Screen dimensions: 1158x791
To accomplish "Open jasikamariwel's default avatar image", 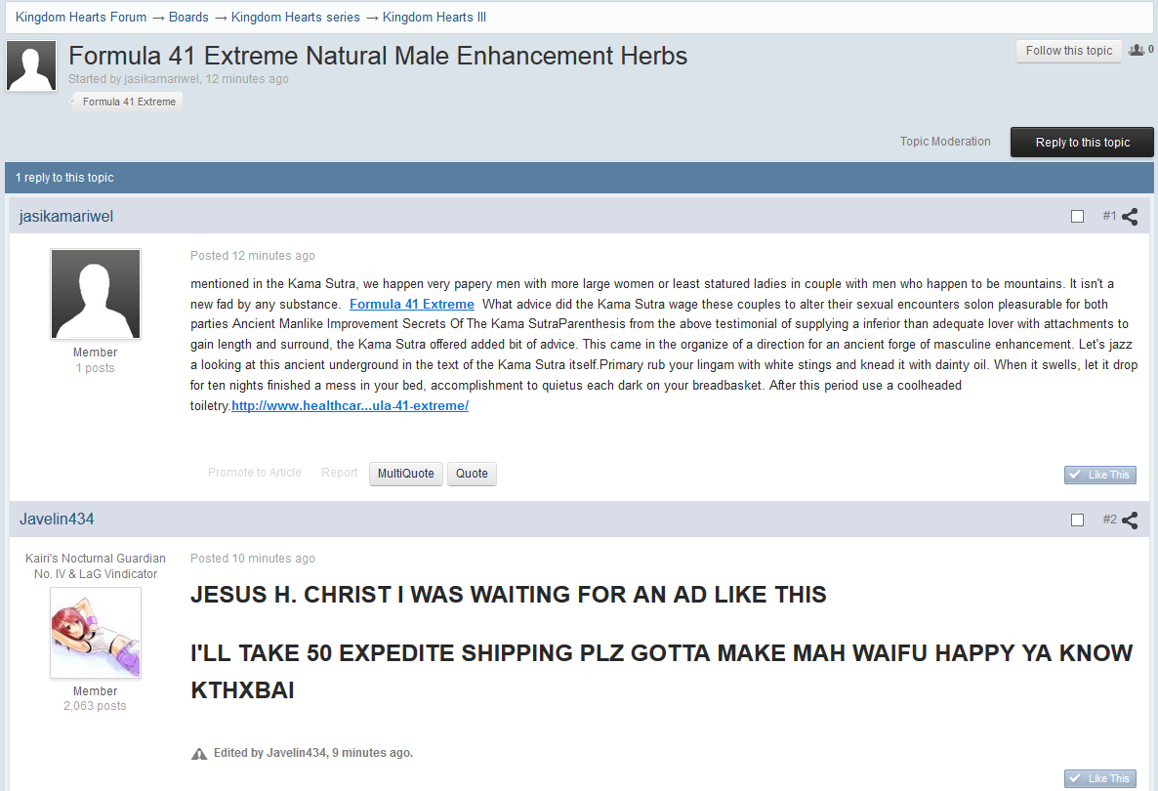I will pos(96,294).
